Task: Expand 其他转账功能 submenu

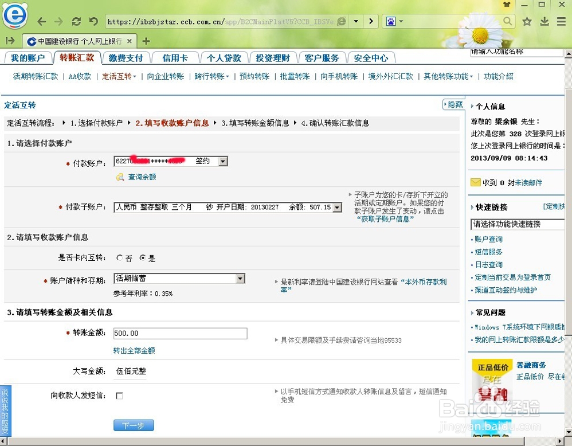Action: [448, 76]
